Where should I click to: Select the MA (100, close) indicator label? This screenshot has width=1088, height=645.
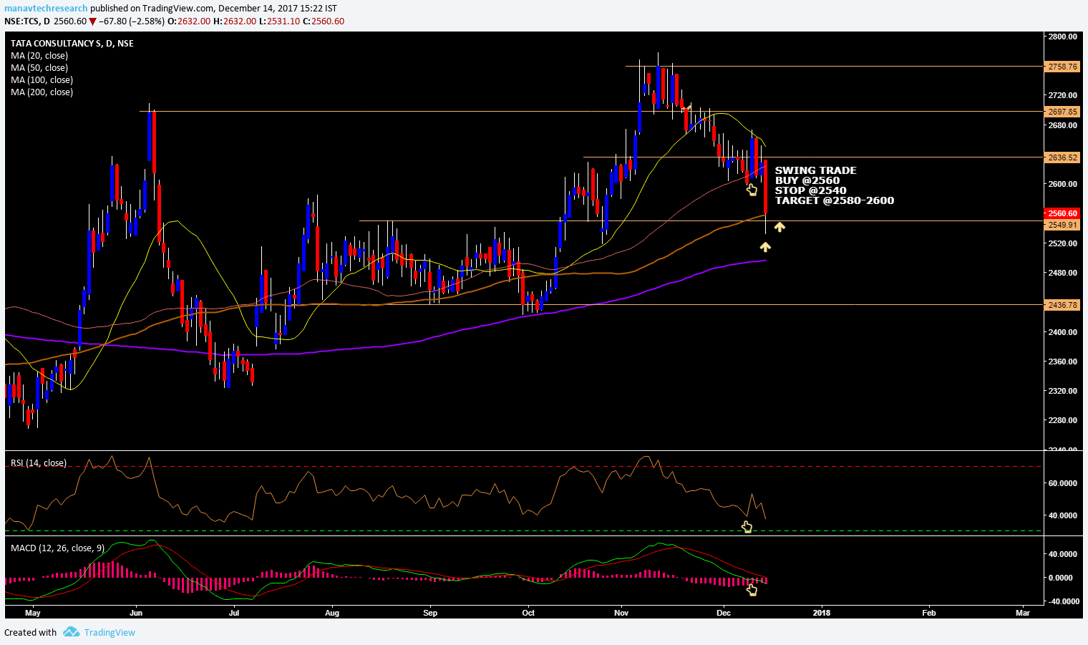42,80
